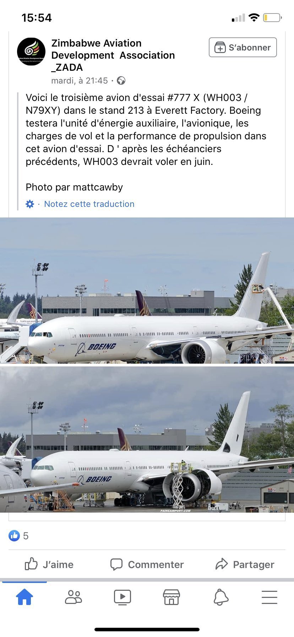This screenshot has width=294, height=637.
Task: Open the ZADA page profile picture
Action: 31,52
